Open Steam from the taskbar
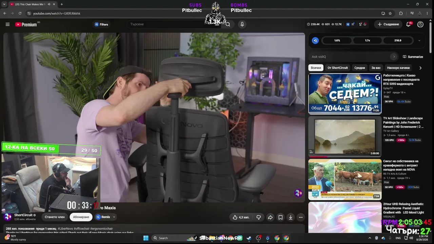 click(249, 238)
